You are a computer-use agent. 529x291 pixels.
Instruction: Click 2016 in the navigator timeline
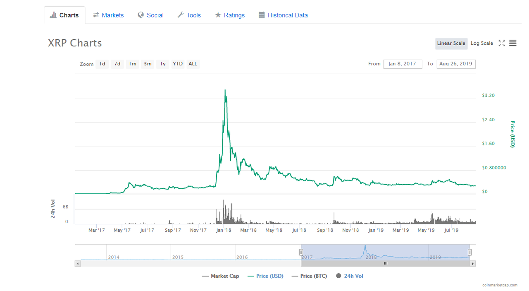[x=242, y=257]
